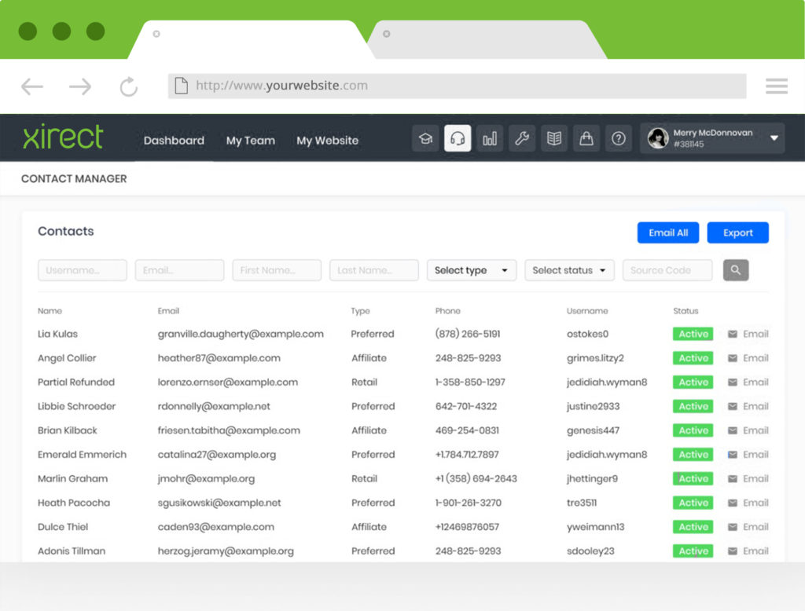Screen dimensions: 805x611
Task: Click envelope icon for Adonis Tillman
Action: (733, 551)
